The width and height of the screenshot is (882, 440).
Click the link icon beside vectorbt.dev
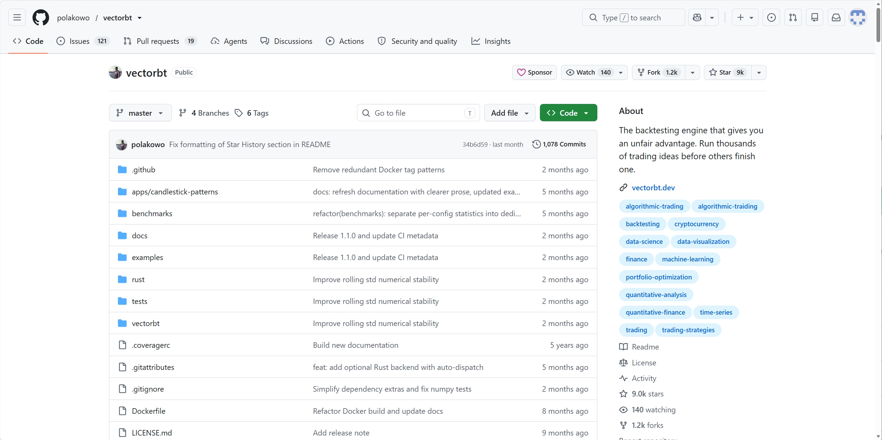coord(623,188)
